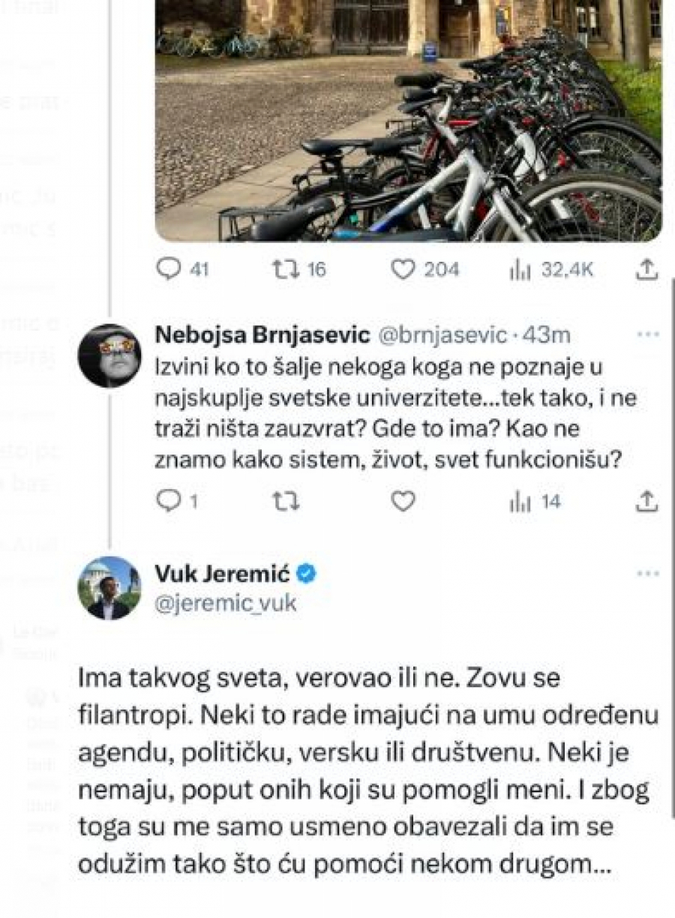View analytics showing 32,4K impressions

coord(521,269)
